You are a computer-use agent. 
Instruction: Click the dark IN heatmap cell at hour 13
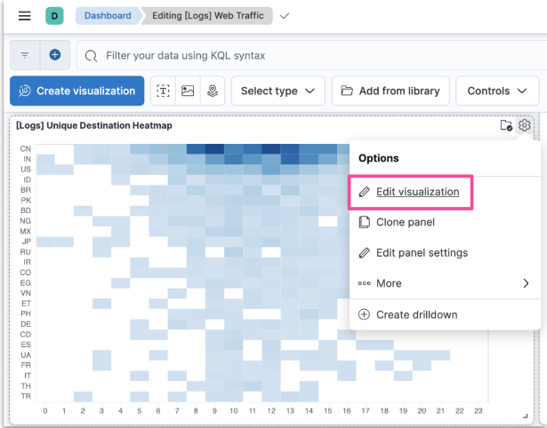pyautogui.click(x=290, y=159)
